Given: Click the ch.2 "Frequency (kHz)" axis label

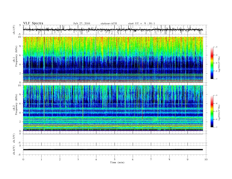Looking at the screenshot, I should (16, 104).
